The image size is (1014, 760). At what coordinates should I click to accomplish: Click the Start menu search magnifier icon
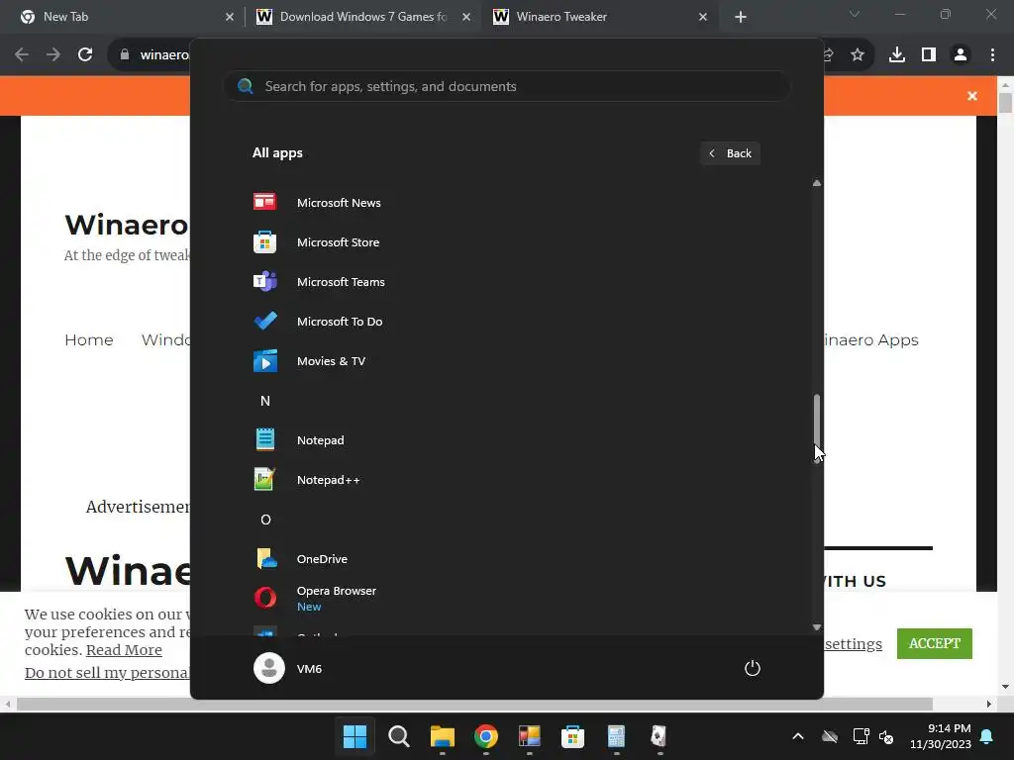pyautogui.click(x=246, y=86)
